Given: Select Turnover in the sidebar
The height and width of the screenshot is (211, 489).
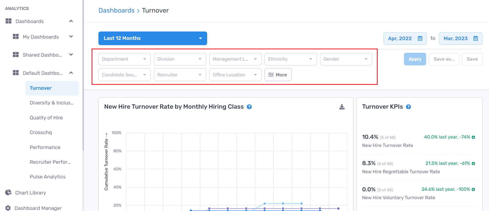Looking at the screenshot, I should [52, 88].
